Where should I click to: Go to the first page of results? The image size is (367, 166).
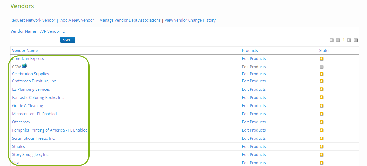331,40
